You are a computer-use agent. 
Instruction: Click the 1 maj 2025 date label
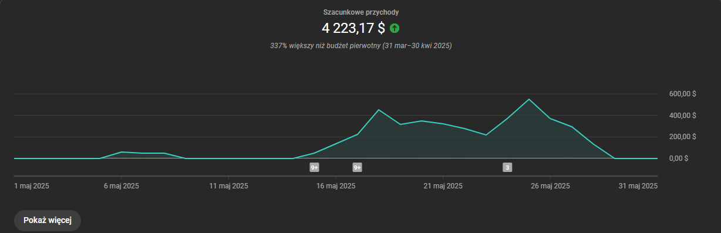pos(32,186)
